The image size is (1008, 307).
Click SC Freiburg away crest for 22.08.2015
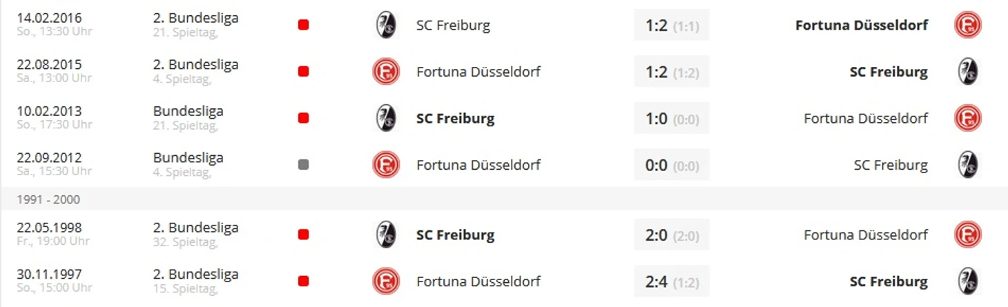(x=967, y=72)
